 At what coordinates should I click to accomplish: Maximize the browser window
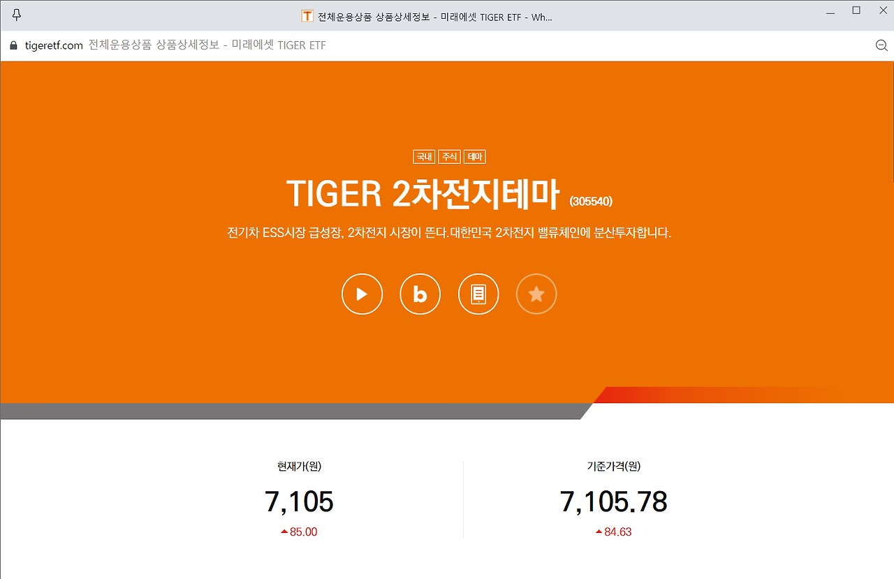(x=856, y=10)
